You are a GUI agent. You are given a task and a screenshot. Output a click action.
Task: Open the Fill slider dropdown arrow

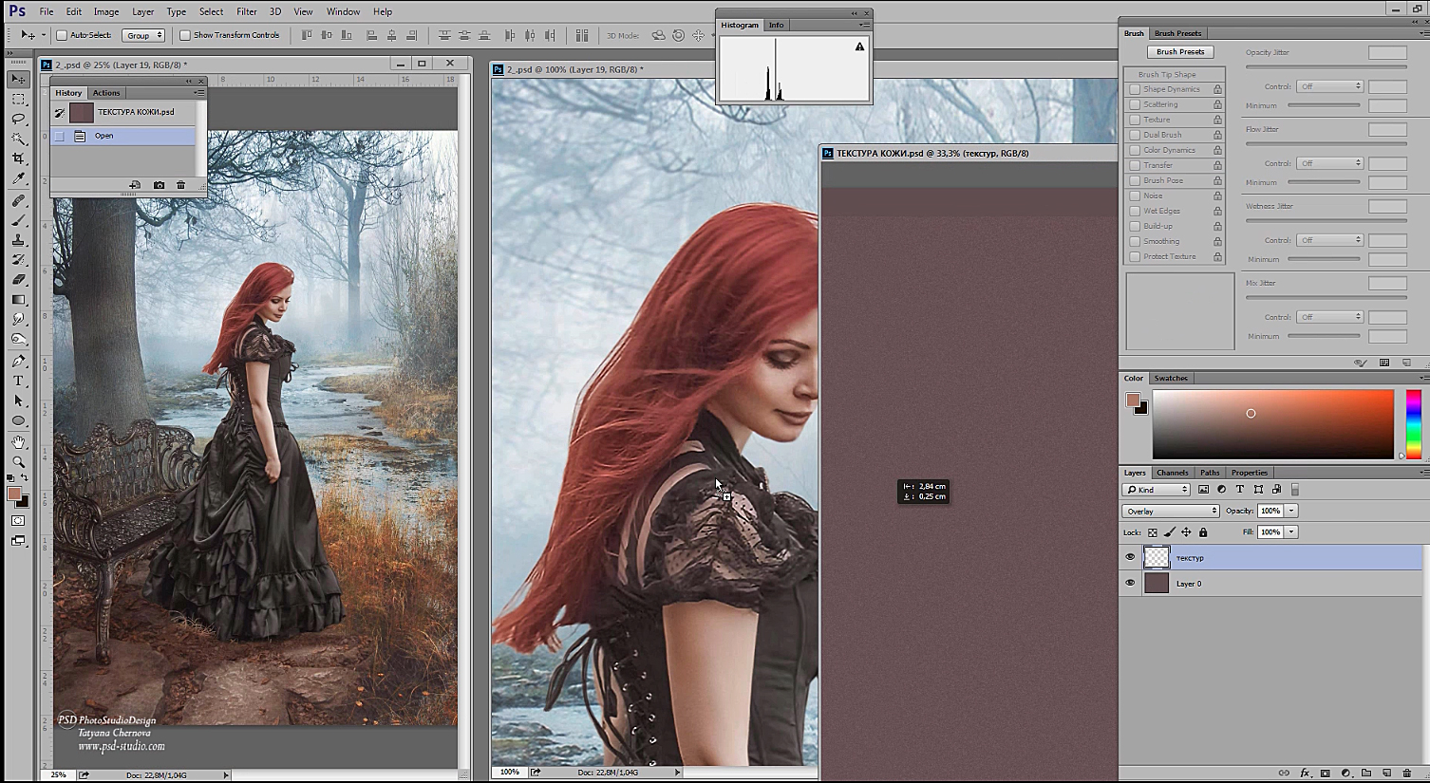click(x=1291, y=531)
